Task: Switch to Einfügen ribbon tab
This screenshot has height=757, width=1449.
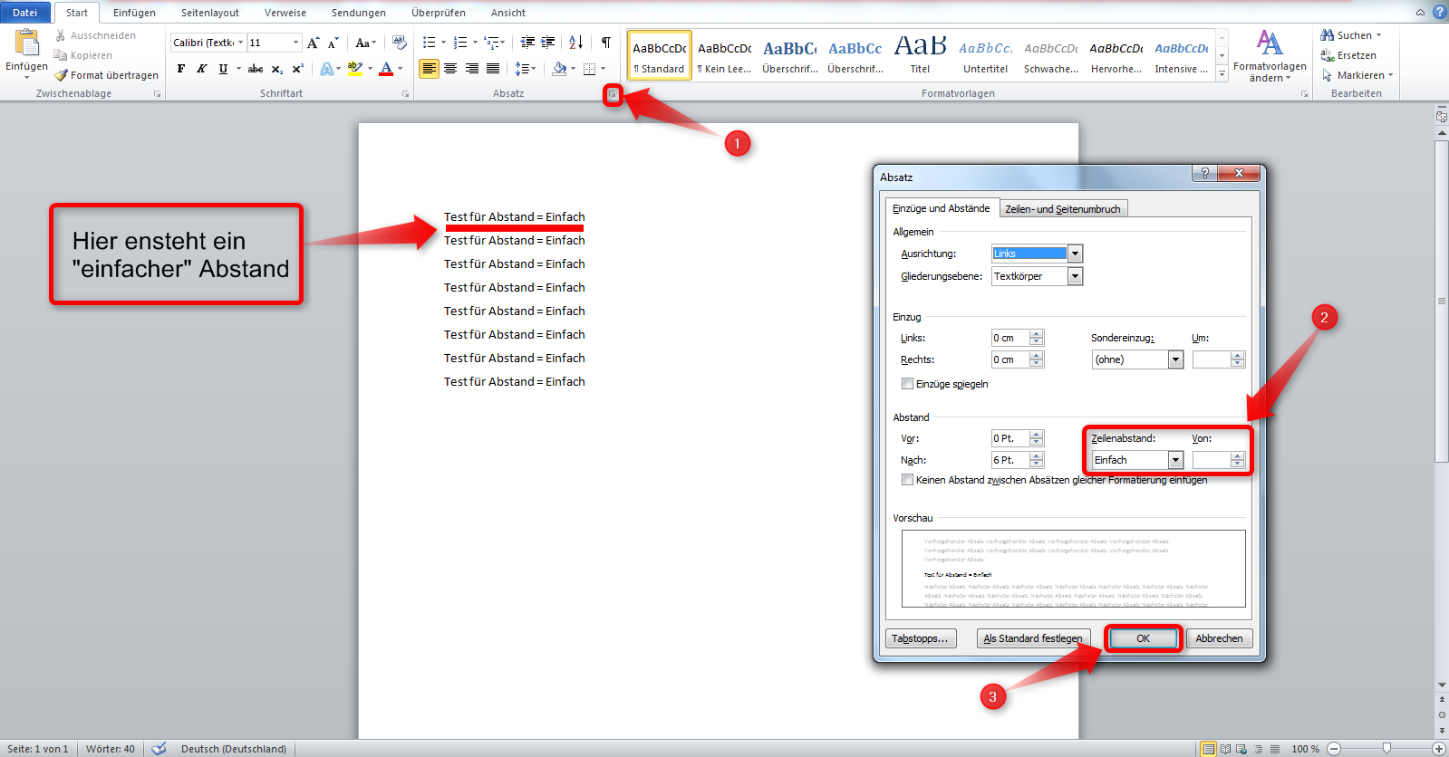Action: pos(134,13)
